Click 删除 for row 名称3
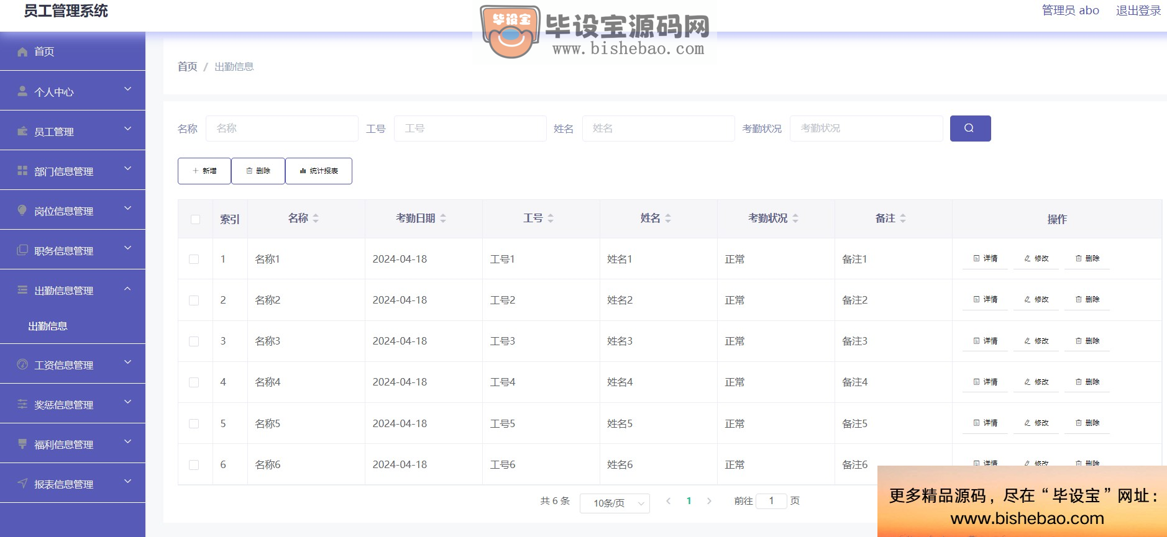The height and width of the screenshot is (537, 1167). (1087, 341)
